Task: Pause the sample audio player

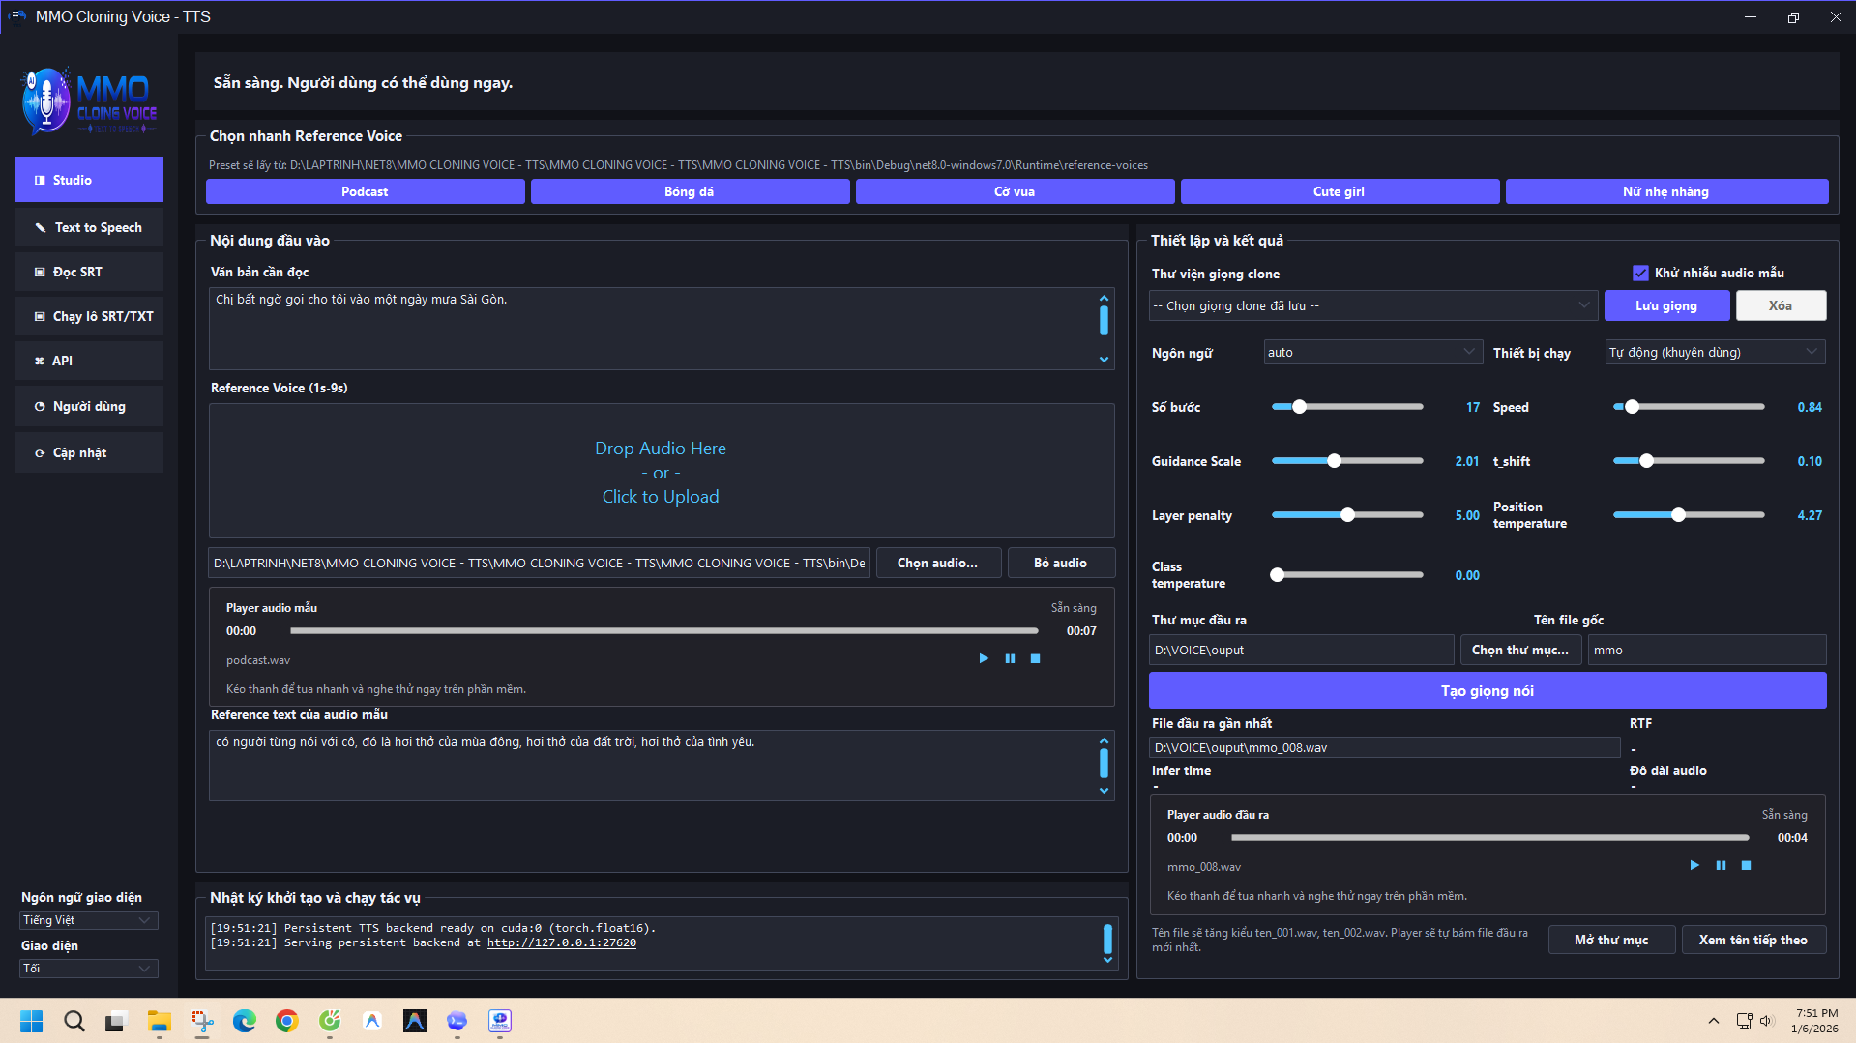Action: click(1010, 658)
